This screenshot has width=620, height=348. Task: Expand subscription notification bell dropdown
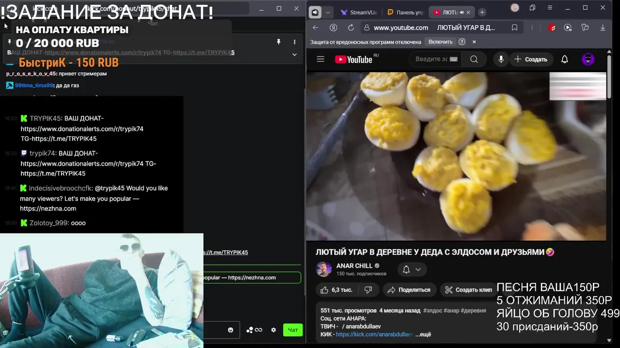click(x=412, y=269)
